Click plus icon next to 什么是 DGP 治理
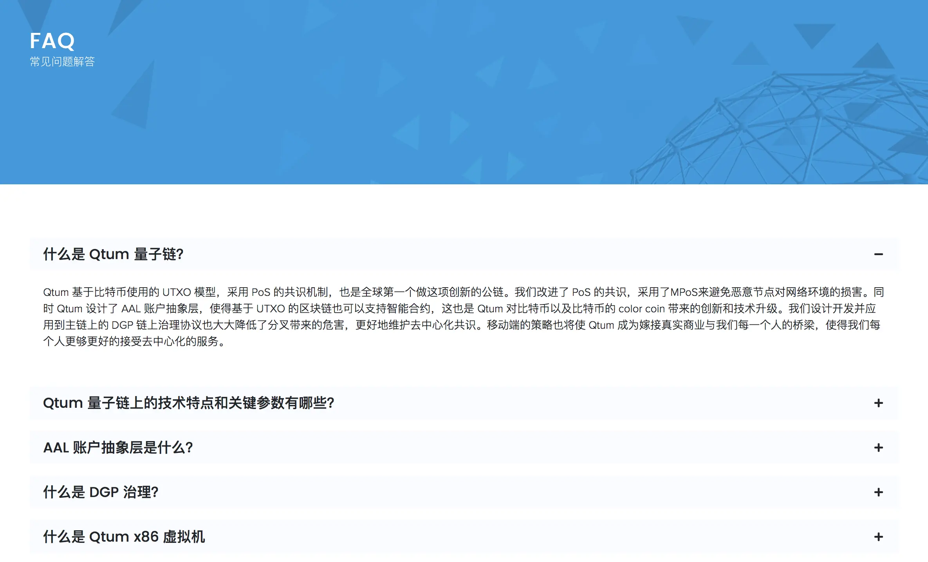Image resolution: width=928 pixels, height=562 pixels. click(878, 492)
